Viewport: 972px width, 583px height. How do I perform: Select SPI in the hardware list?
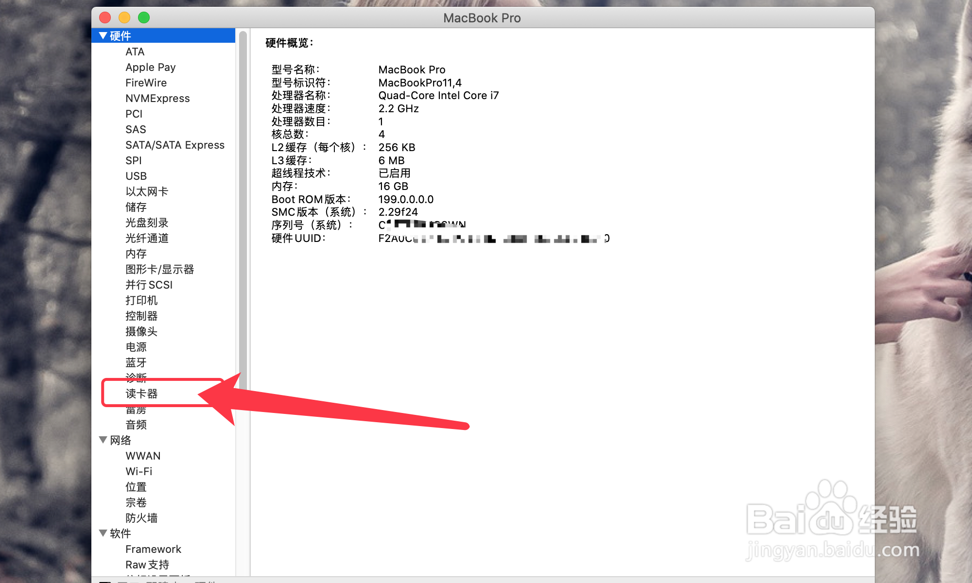click(133, 160)
